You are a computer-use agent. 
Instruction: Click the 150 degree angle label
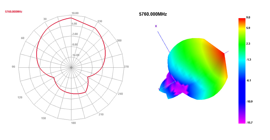(43, 118)
